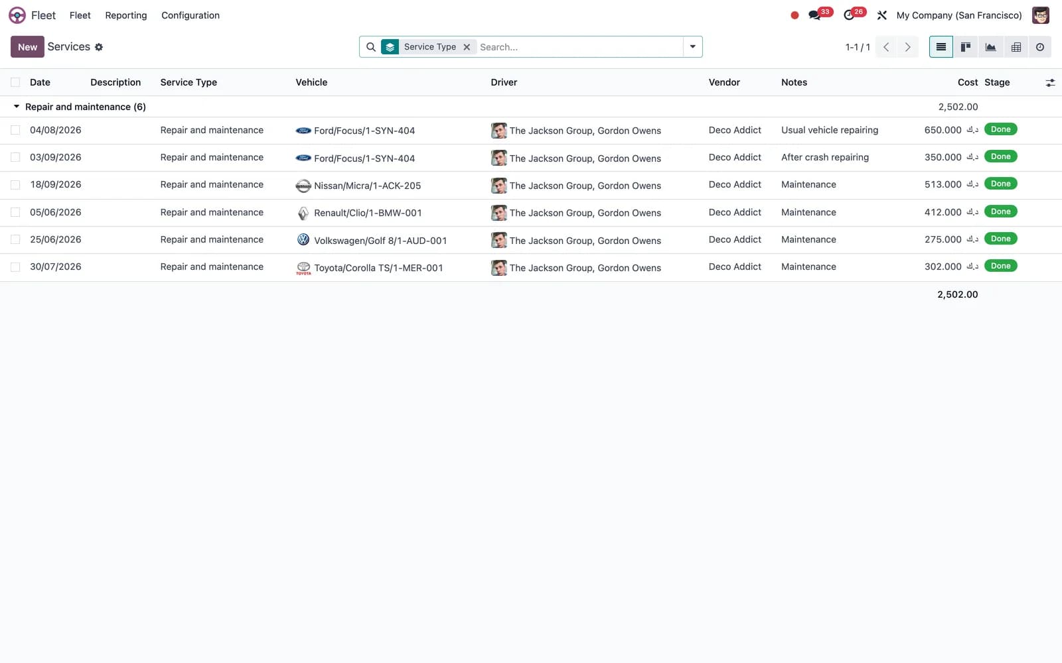Switch to graph view
The width and height of the screenshot is (1062, 663).
pyautogui.click(x=990, y=47)
